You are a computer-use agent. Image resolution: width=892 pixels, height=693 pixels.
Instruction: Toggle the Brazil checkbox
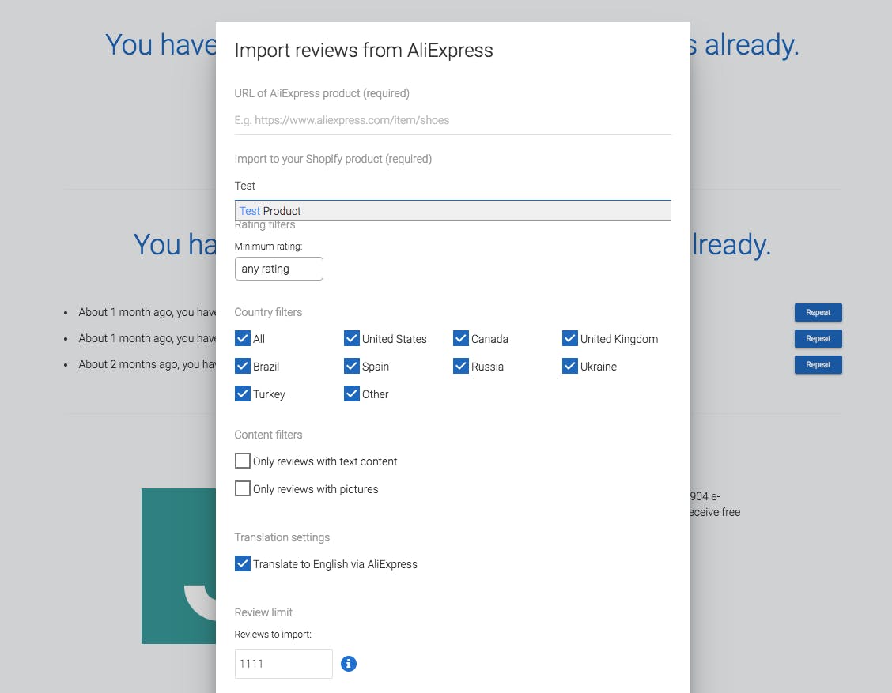click(243, 367)
